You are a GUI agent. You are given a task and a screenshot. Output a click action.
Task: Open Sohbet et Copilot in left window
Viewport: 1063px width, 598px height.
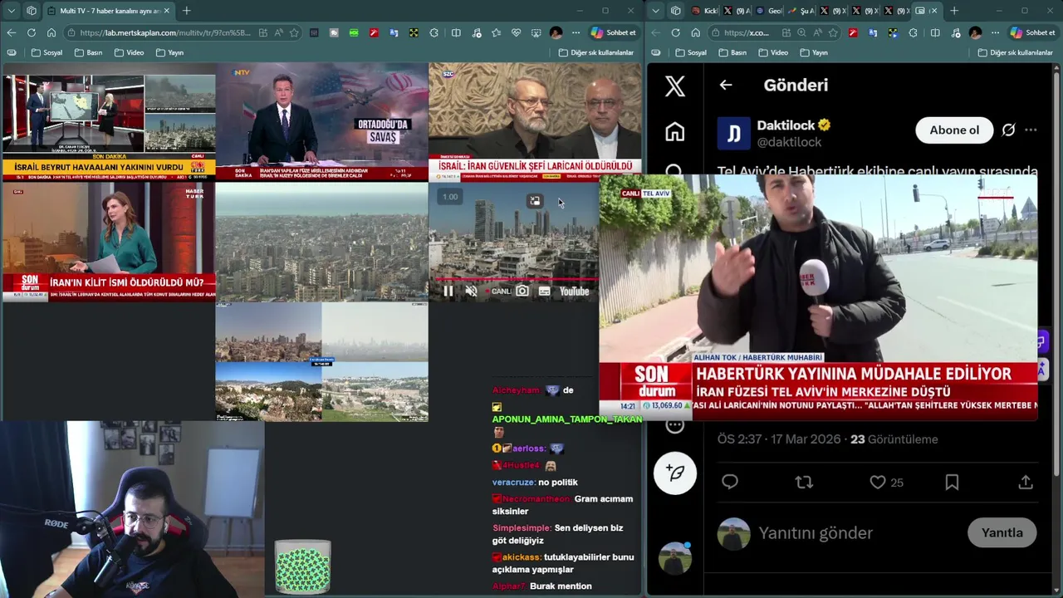click(613, 32)
